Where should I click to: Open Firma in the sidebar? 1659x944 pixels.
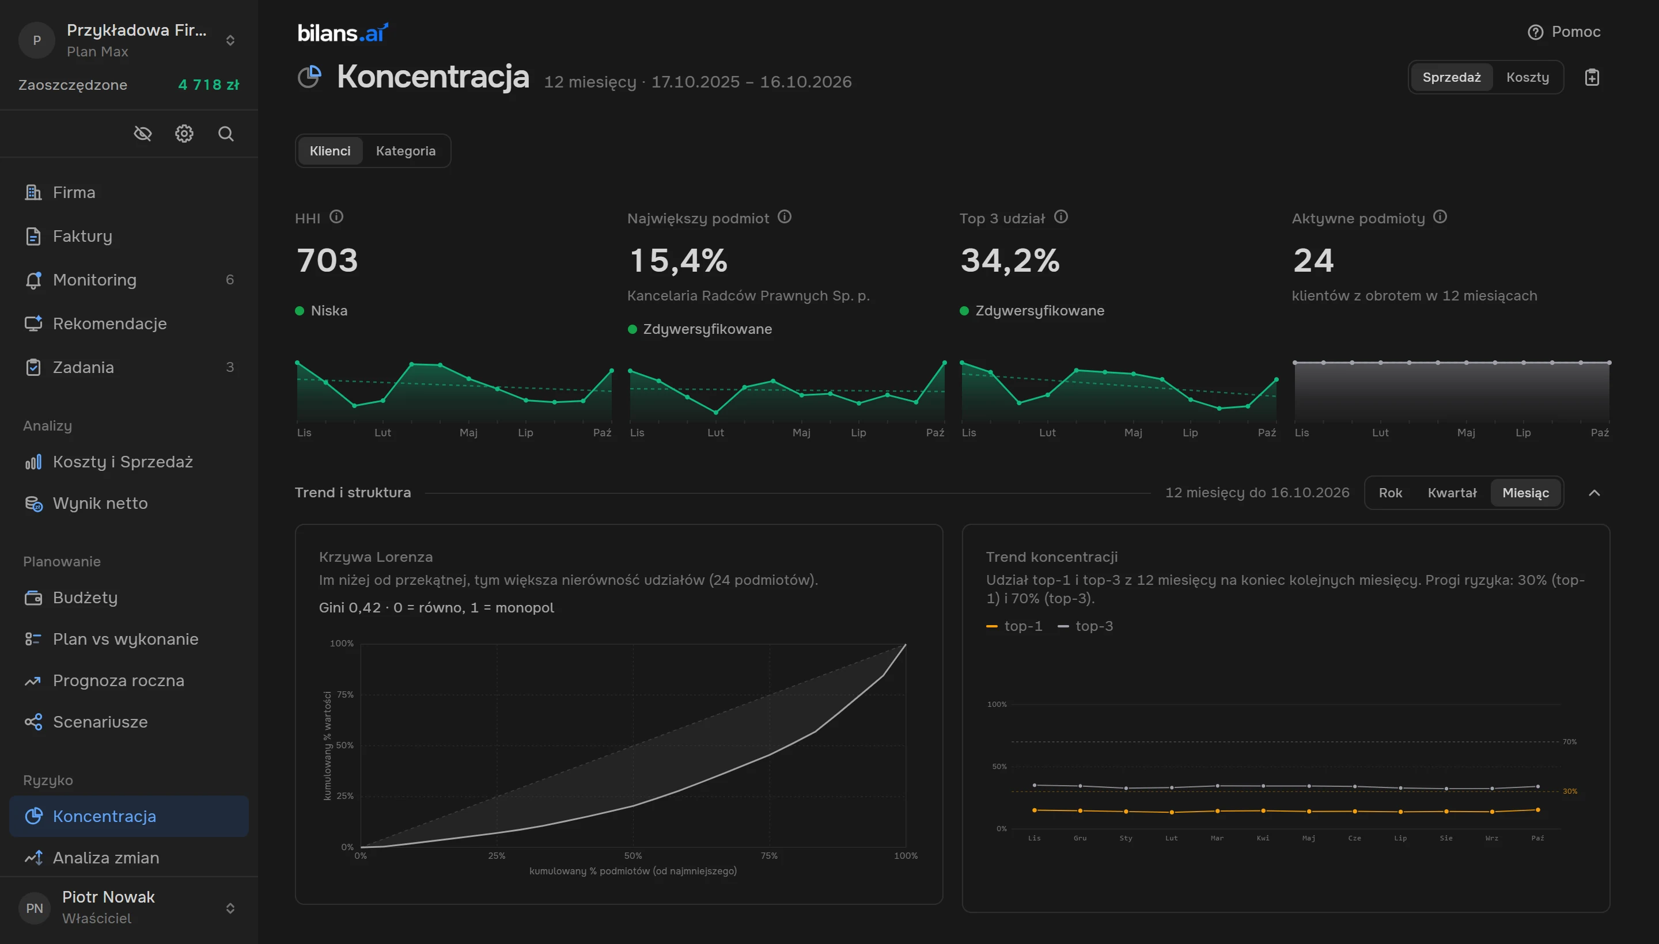[128, 193]
